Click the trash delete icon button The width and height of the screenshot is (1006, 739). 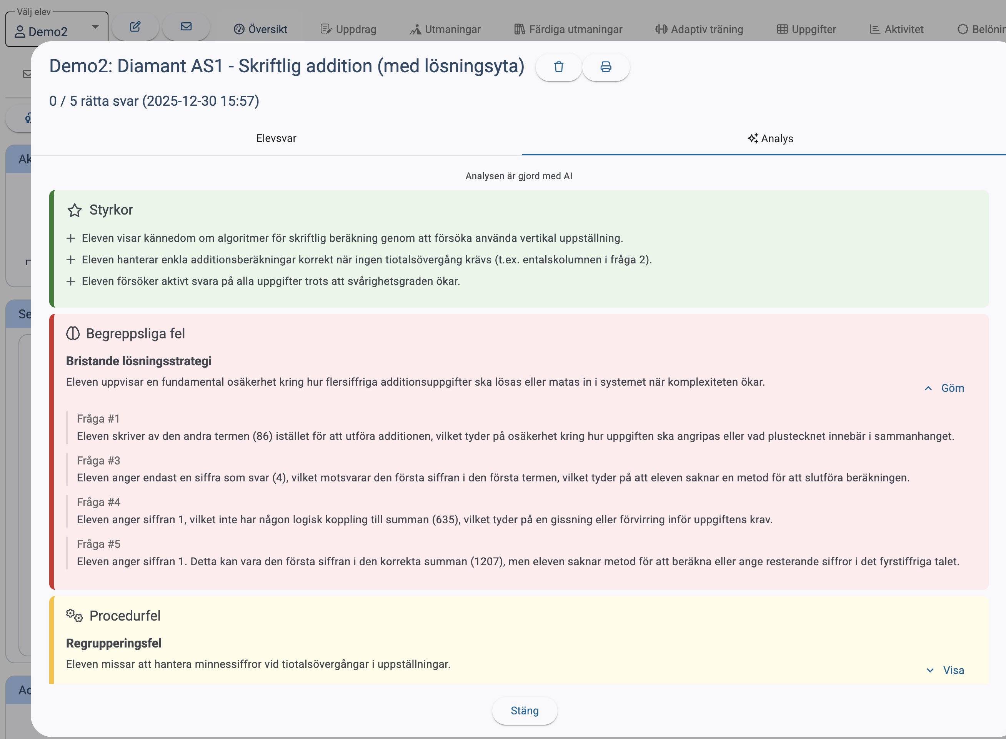[558, 67]
